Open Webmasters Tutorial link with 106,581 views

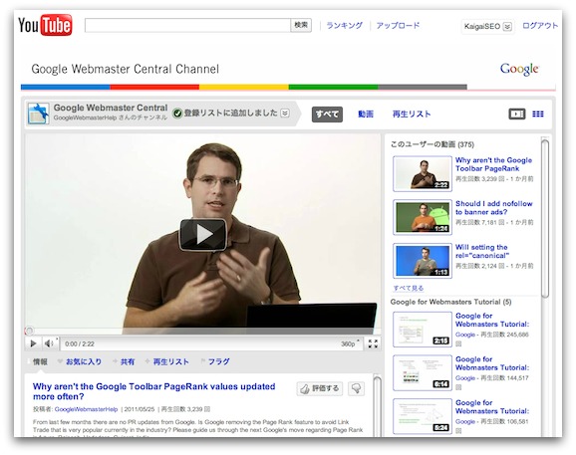[x=492, y=407]
